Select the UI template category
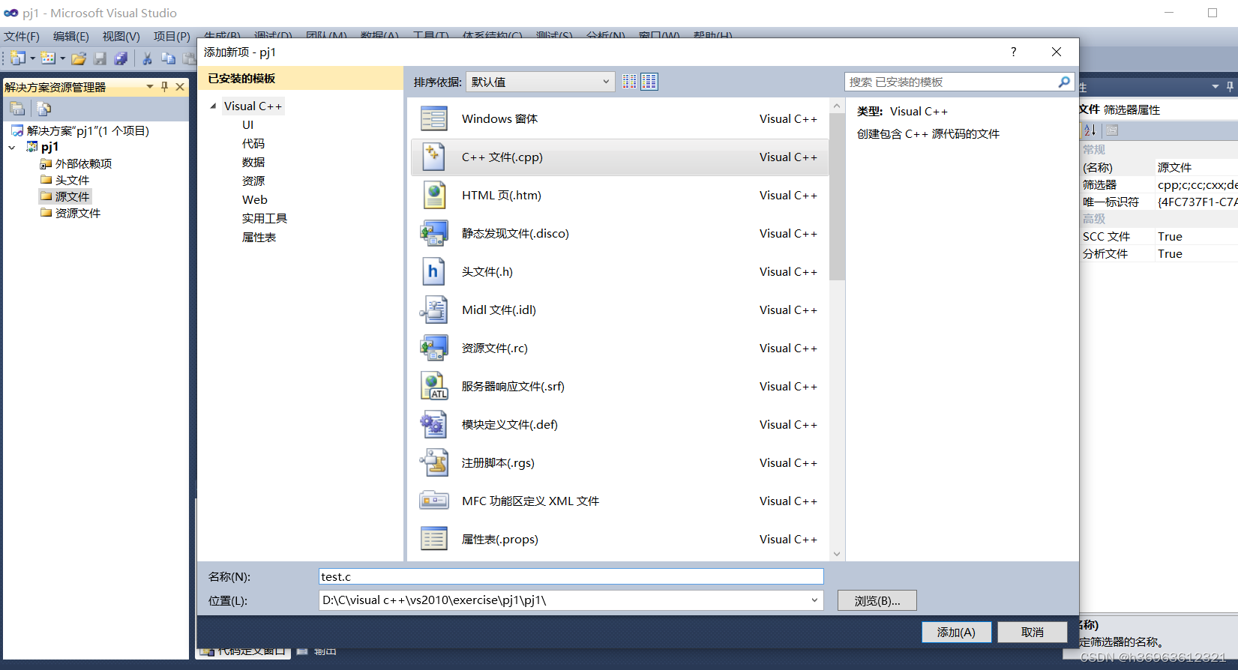Viewport: 1238px width, 670px height. pos(248,124)
